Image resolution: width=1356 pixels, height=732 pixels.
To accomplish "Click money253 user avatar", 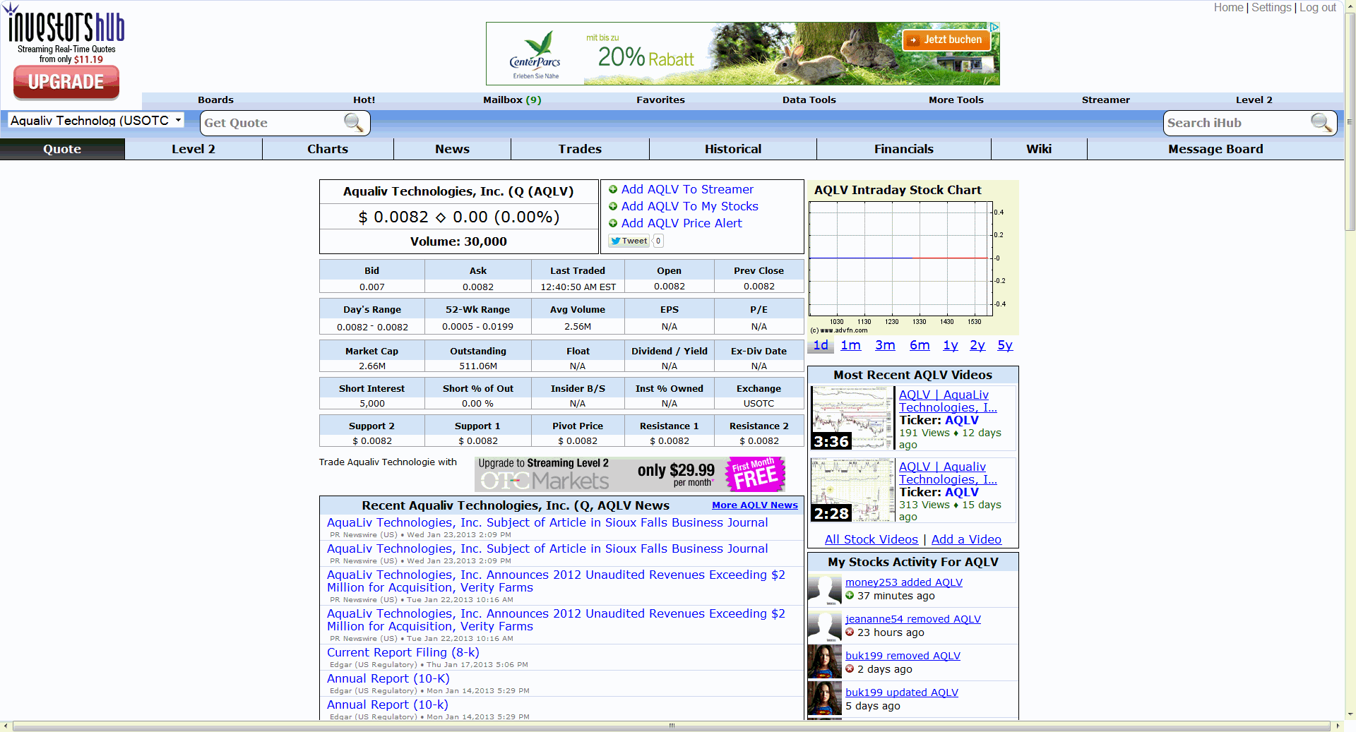I will click(824, 589).
